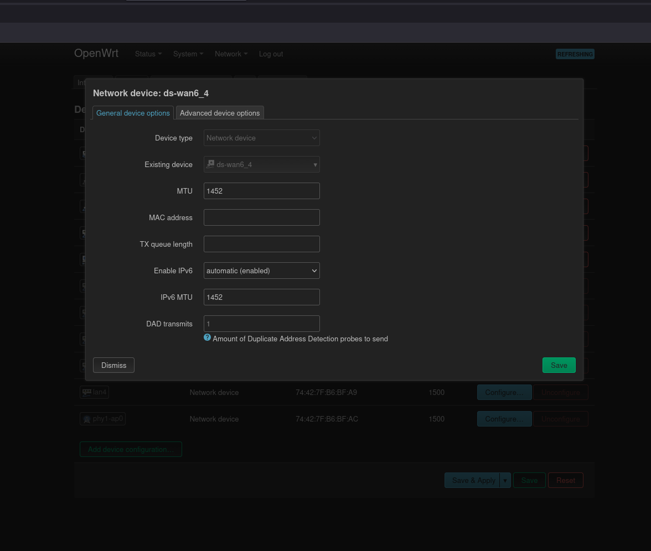Dismiss the network device dialog

[x=113, y=365]
